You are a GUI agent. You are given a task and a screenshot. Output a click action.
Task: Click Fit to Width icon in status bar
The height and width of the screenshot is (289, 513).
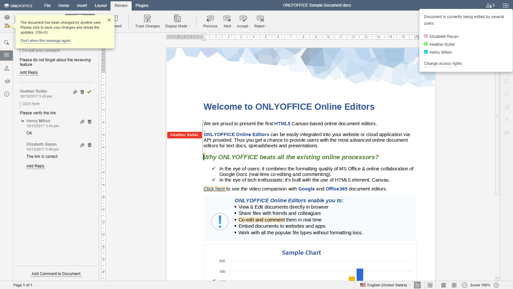454,285
